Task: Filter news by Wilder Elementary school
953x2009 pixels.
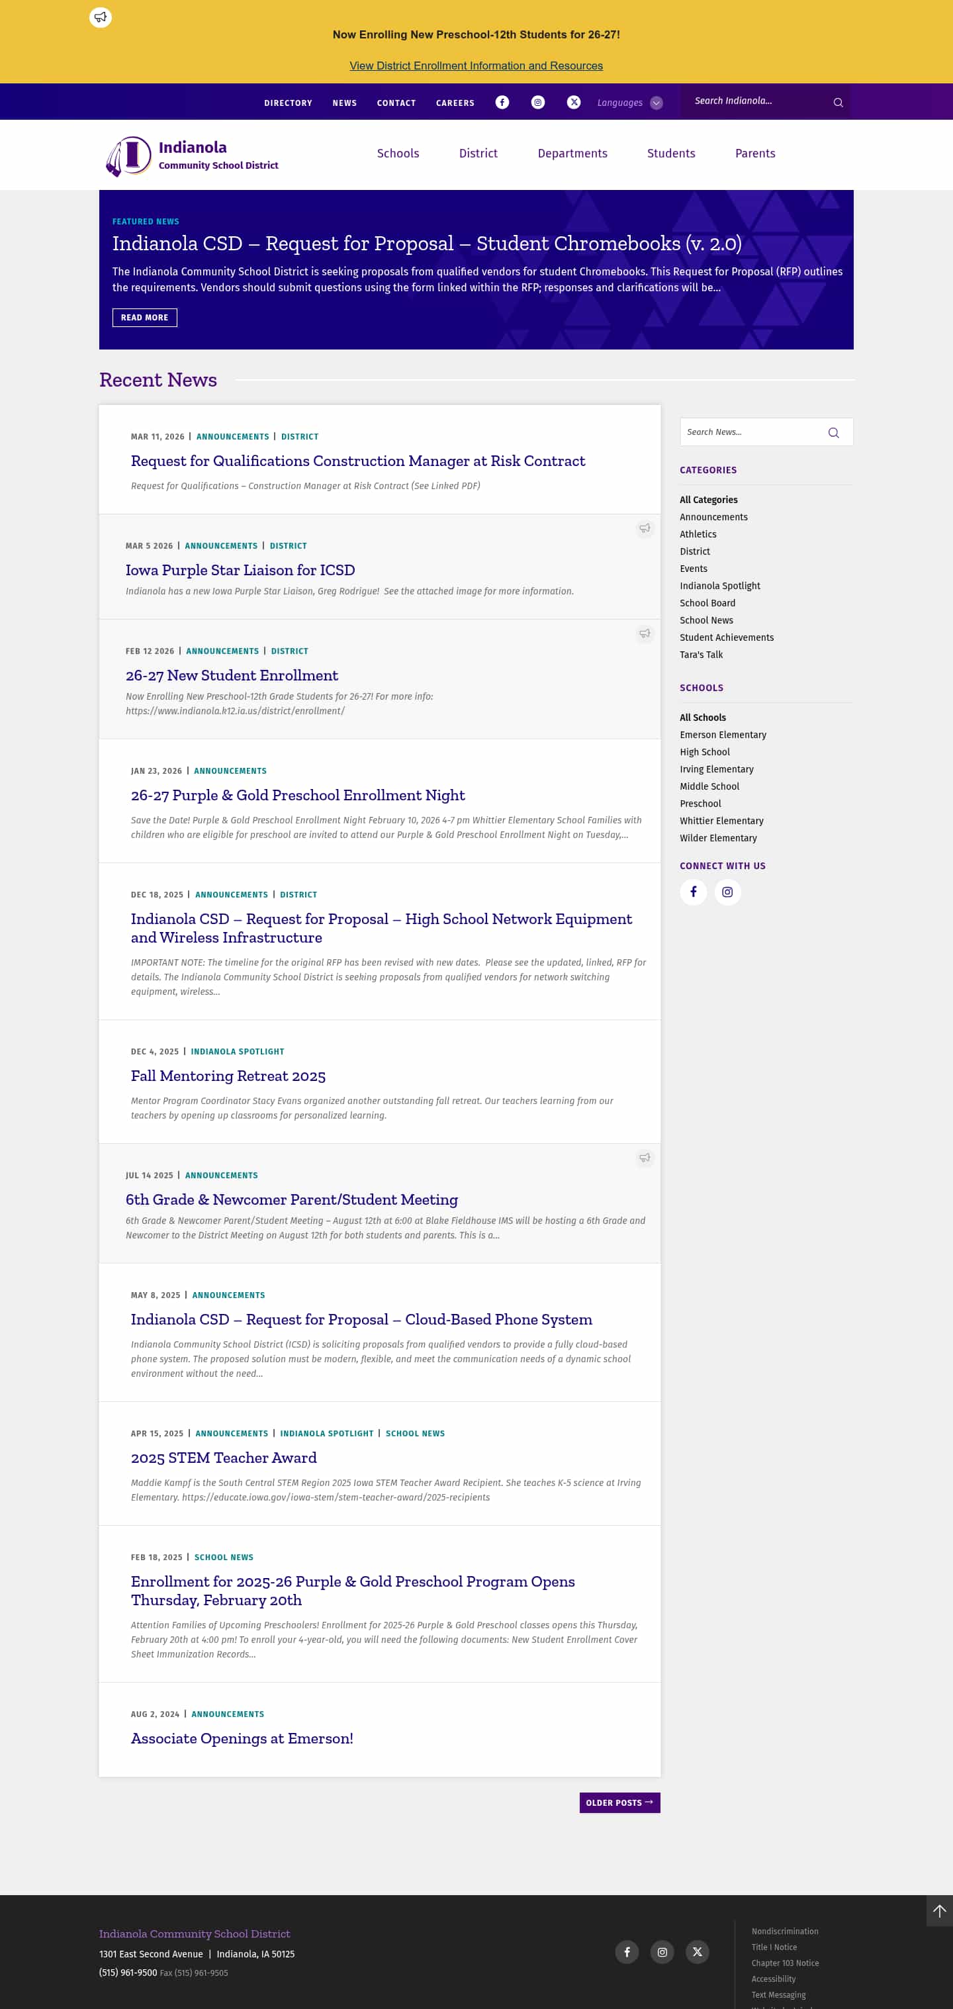Action: (718, 837)
